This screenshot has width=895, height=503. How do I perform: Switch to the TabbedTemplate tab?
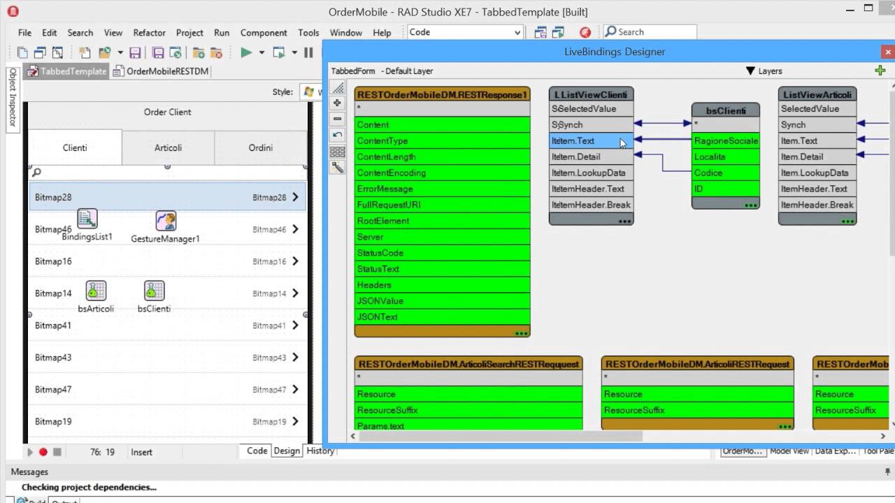[66, 71]
